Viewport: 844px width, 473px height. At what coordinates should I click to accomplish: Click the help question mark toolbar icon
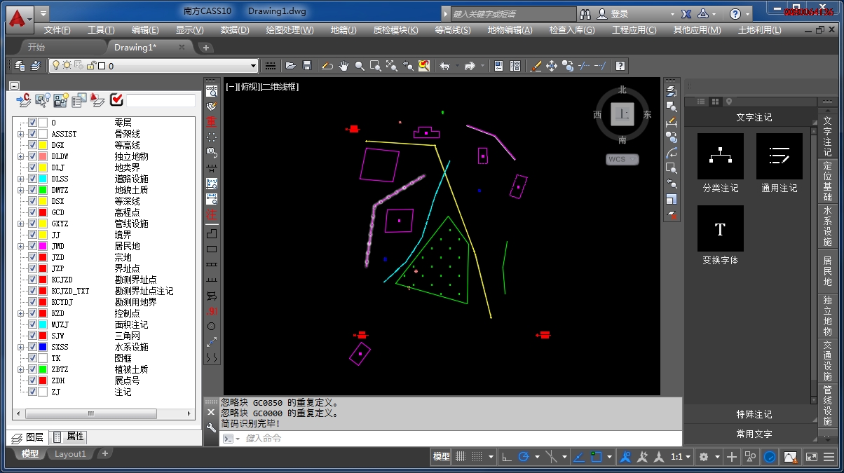(x=620, y=66)
